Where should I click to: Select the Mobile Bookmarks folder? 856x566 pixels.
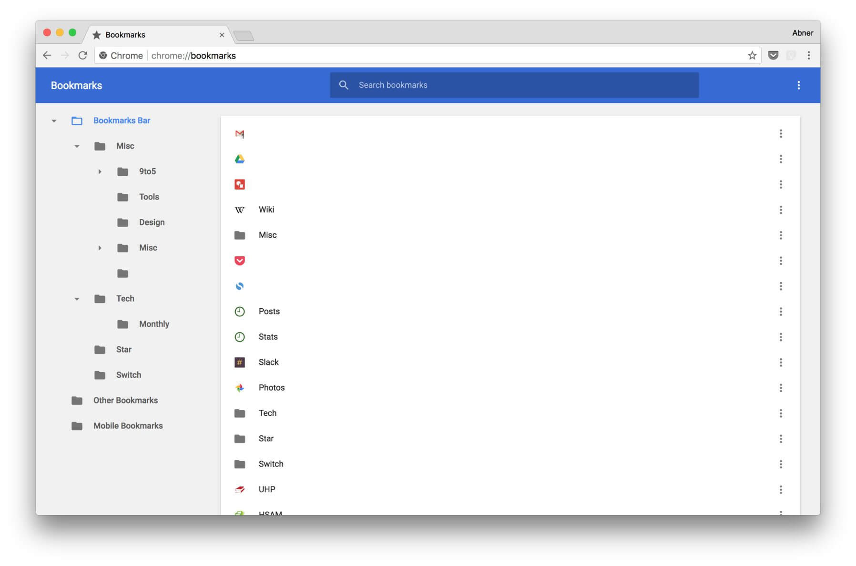pos(128,426)
